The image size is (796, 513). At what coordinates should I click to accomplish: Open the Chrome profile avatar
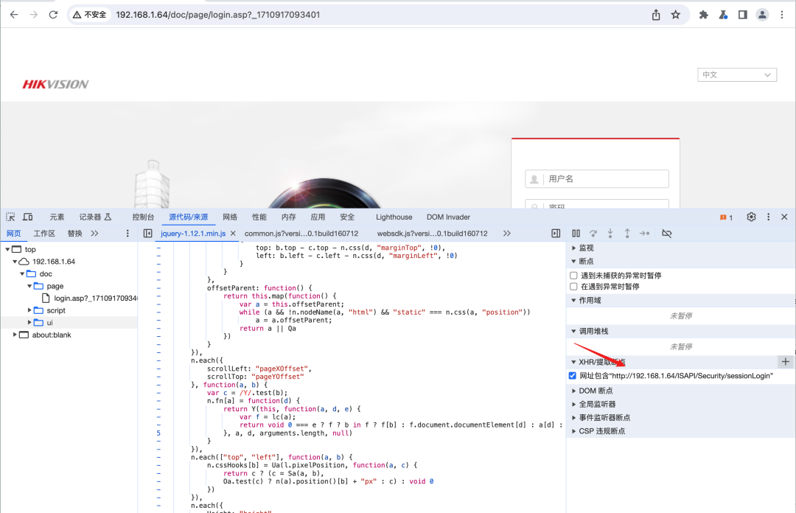(762, 15)
